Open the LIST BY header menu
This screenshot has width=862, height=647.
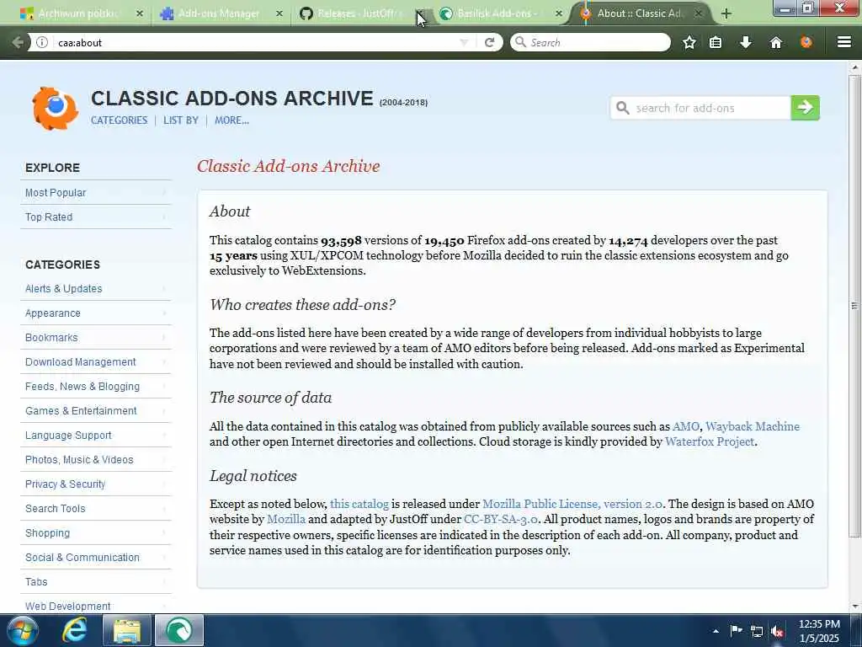point(180,120)
